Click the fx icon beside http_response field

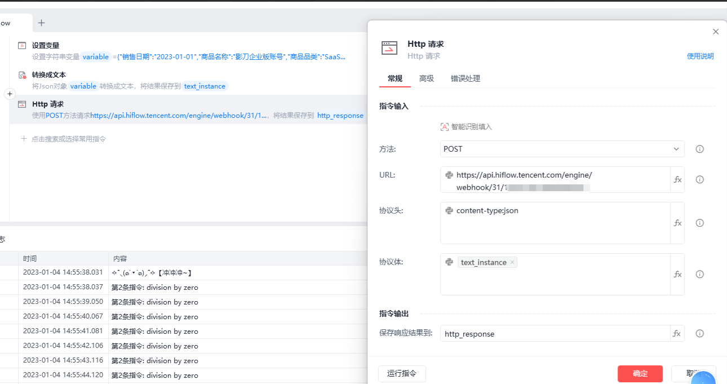click(x=677, y=333)
